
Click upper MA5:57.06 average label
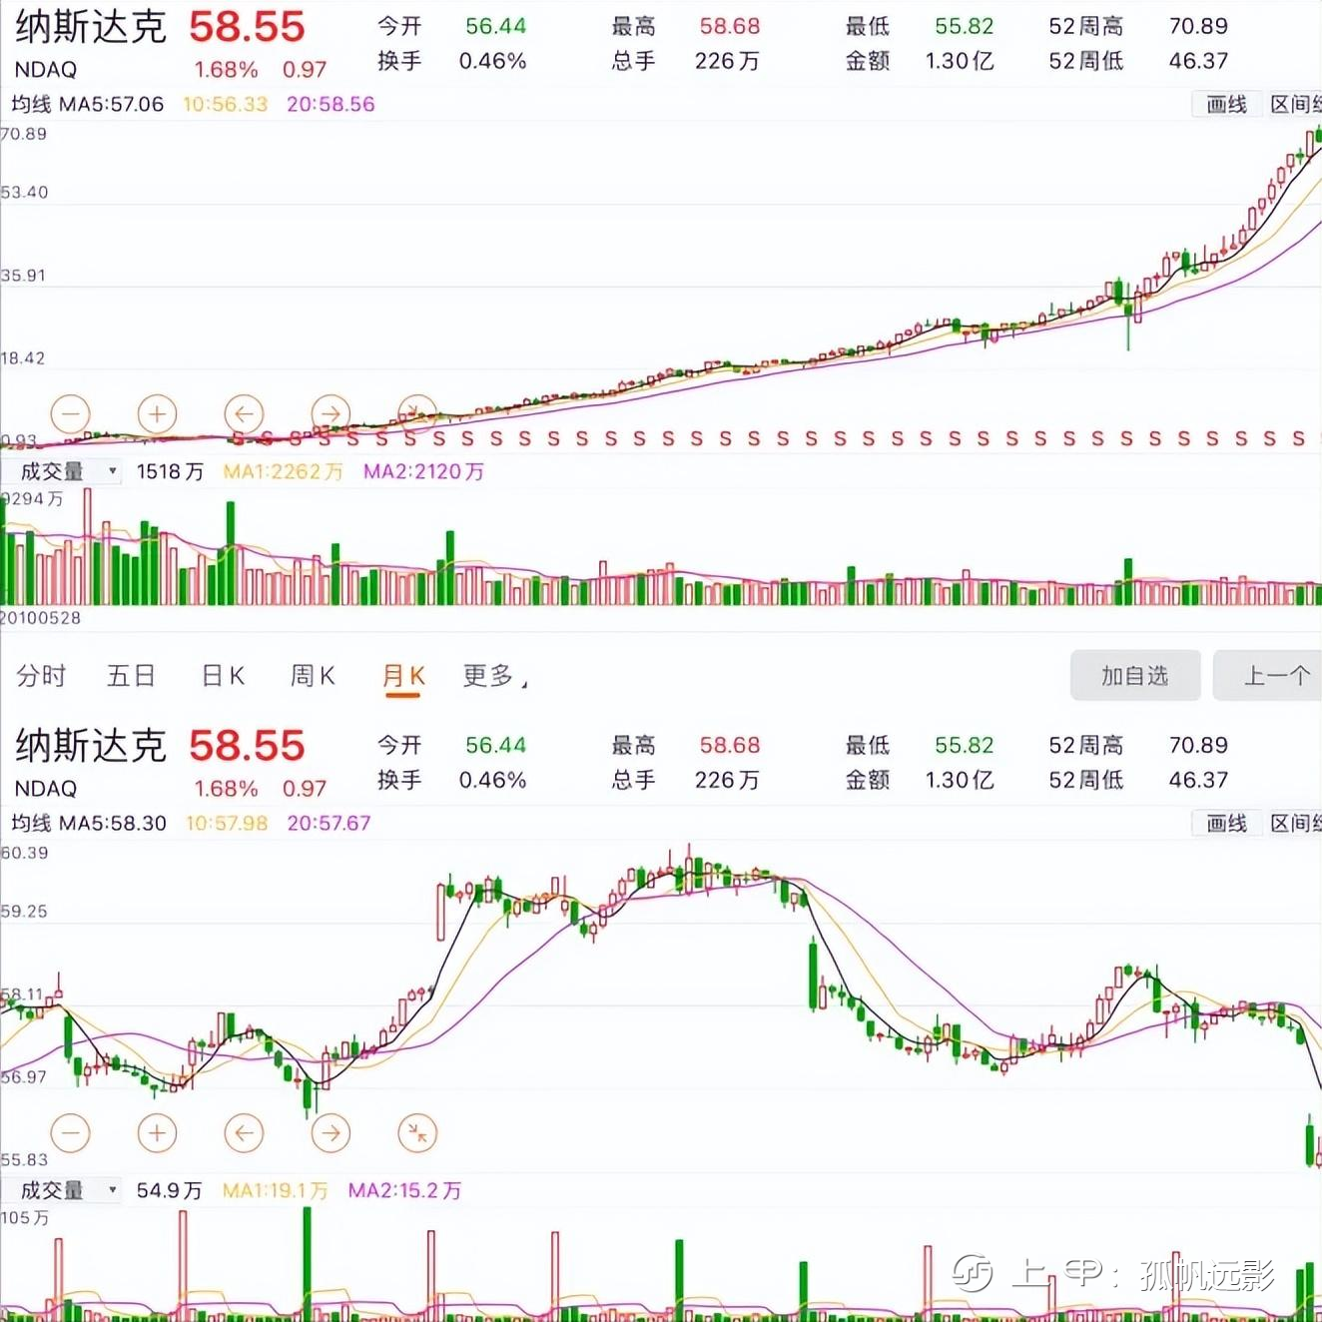coord(111,104)
